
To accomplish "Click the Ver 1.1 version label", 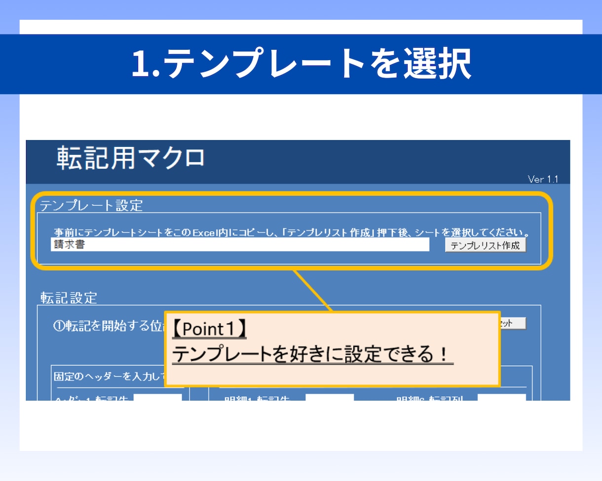I will 543,179.
